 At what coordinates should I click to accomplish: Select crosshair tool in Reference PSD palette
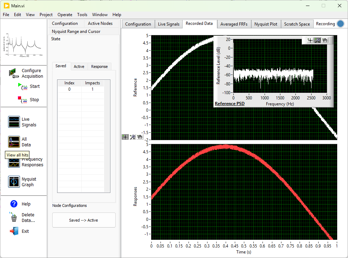tap(310, 40)
